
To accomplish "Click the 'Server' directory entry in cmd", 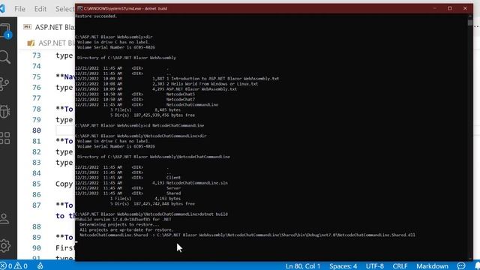I will click(x=173, y=188).
